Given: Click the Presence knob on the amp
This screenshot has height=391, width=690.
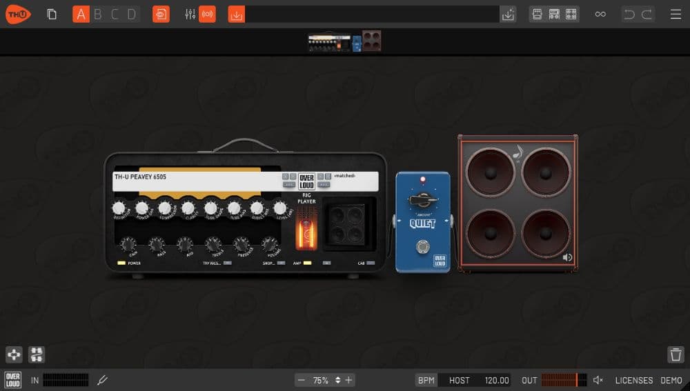Looking at the screenshot, I should click(x=241, y=244).
